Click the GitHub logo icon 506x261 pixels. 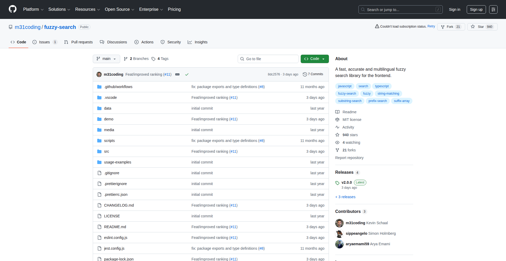tap(13, 9)
